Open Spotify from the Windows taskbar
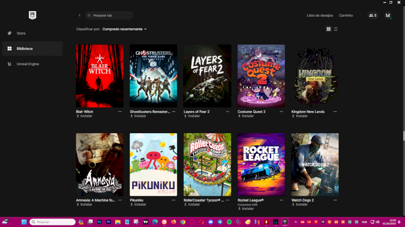The height and width of the screenshot is (227, 405). (x=229, y=222)
